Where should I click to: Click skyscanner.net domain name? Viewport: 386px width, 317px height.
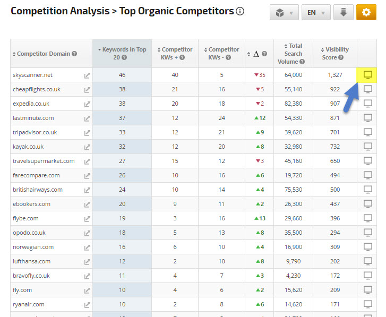point(32,75)
